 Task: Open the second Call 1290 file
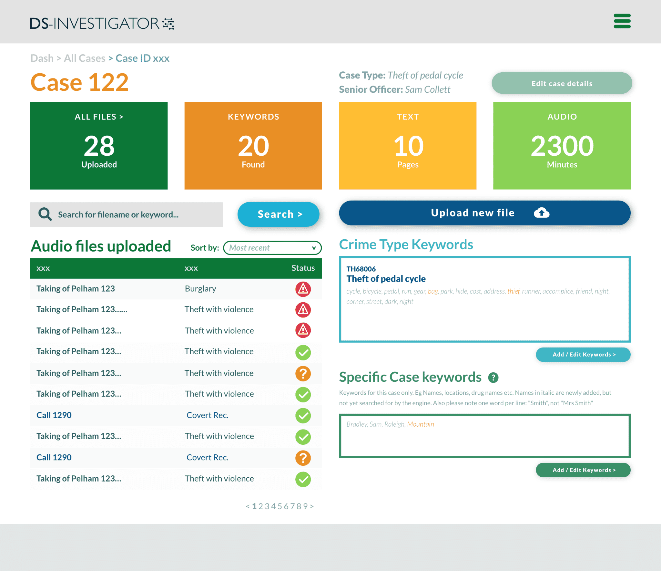pos(54,457)
